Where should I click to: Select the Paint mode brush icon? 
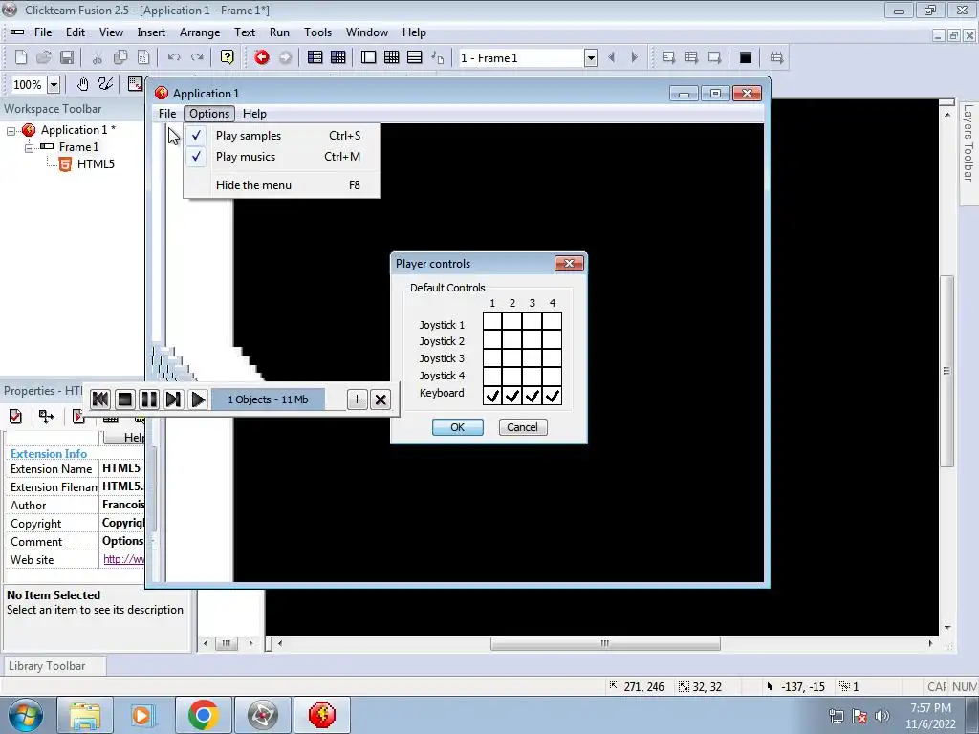[105, 84]
